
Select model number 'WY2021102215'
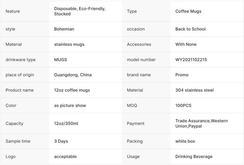pyautogui.click(x=191, y=59)
